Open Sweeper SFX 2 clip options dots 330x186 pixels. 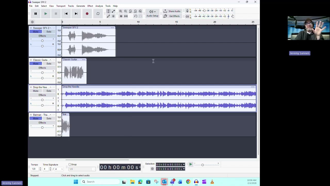112,28
